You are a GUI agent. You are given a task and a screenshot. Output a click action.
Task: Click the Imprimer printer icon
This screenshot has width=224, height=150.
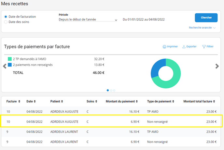click(164, 47)
